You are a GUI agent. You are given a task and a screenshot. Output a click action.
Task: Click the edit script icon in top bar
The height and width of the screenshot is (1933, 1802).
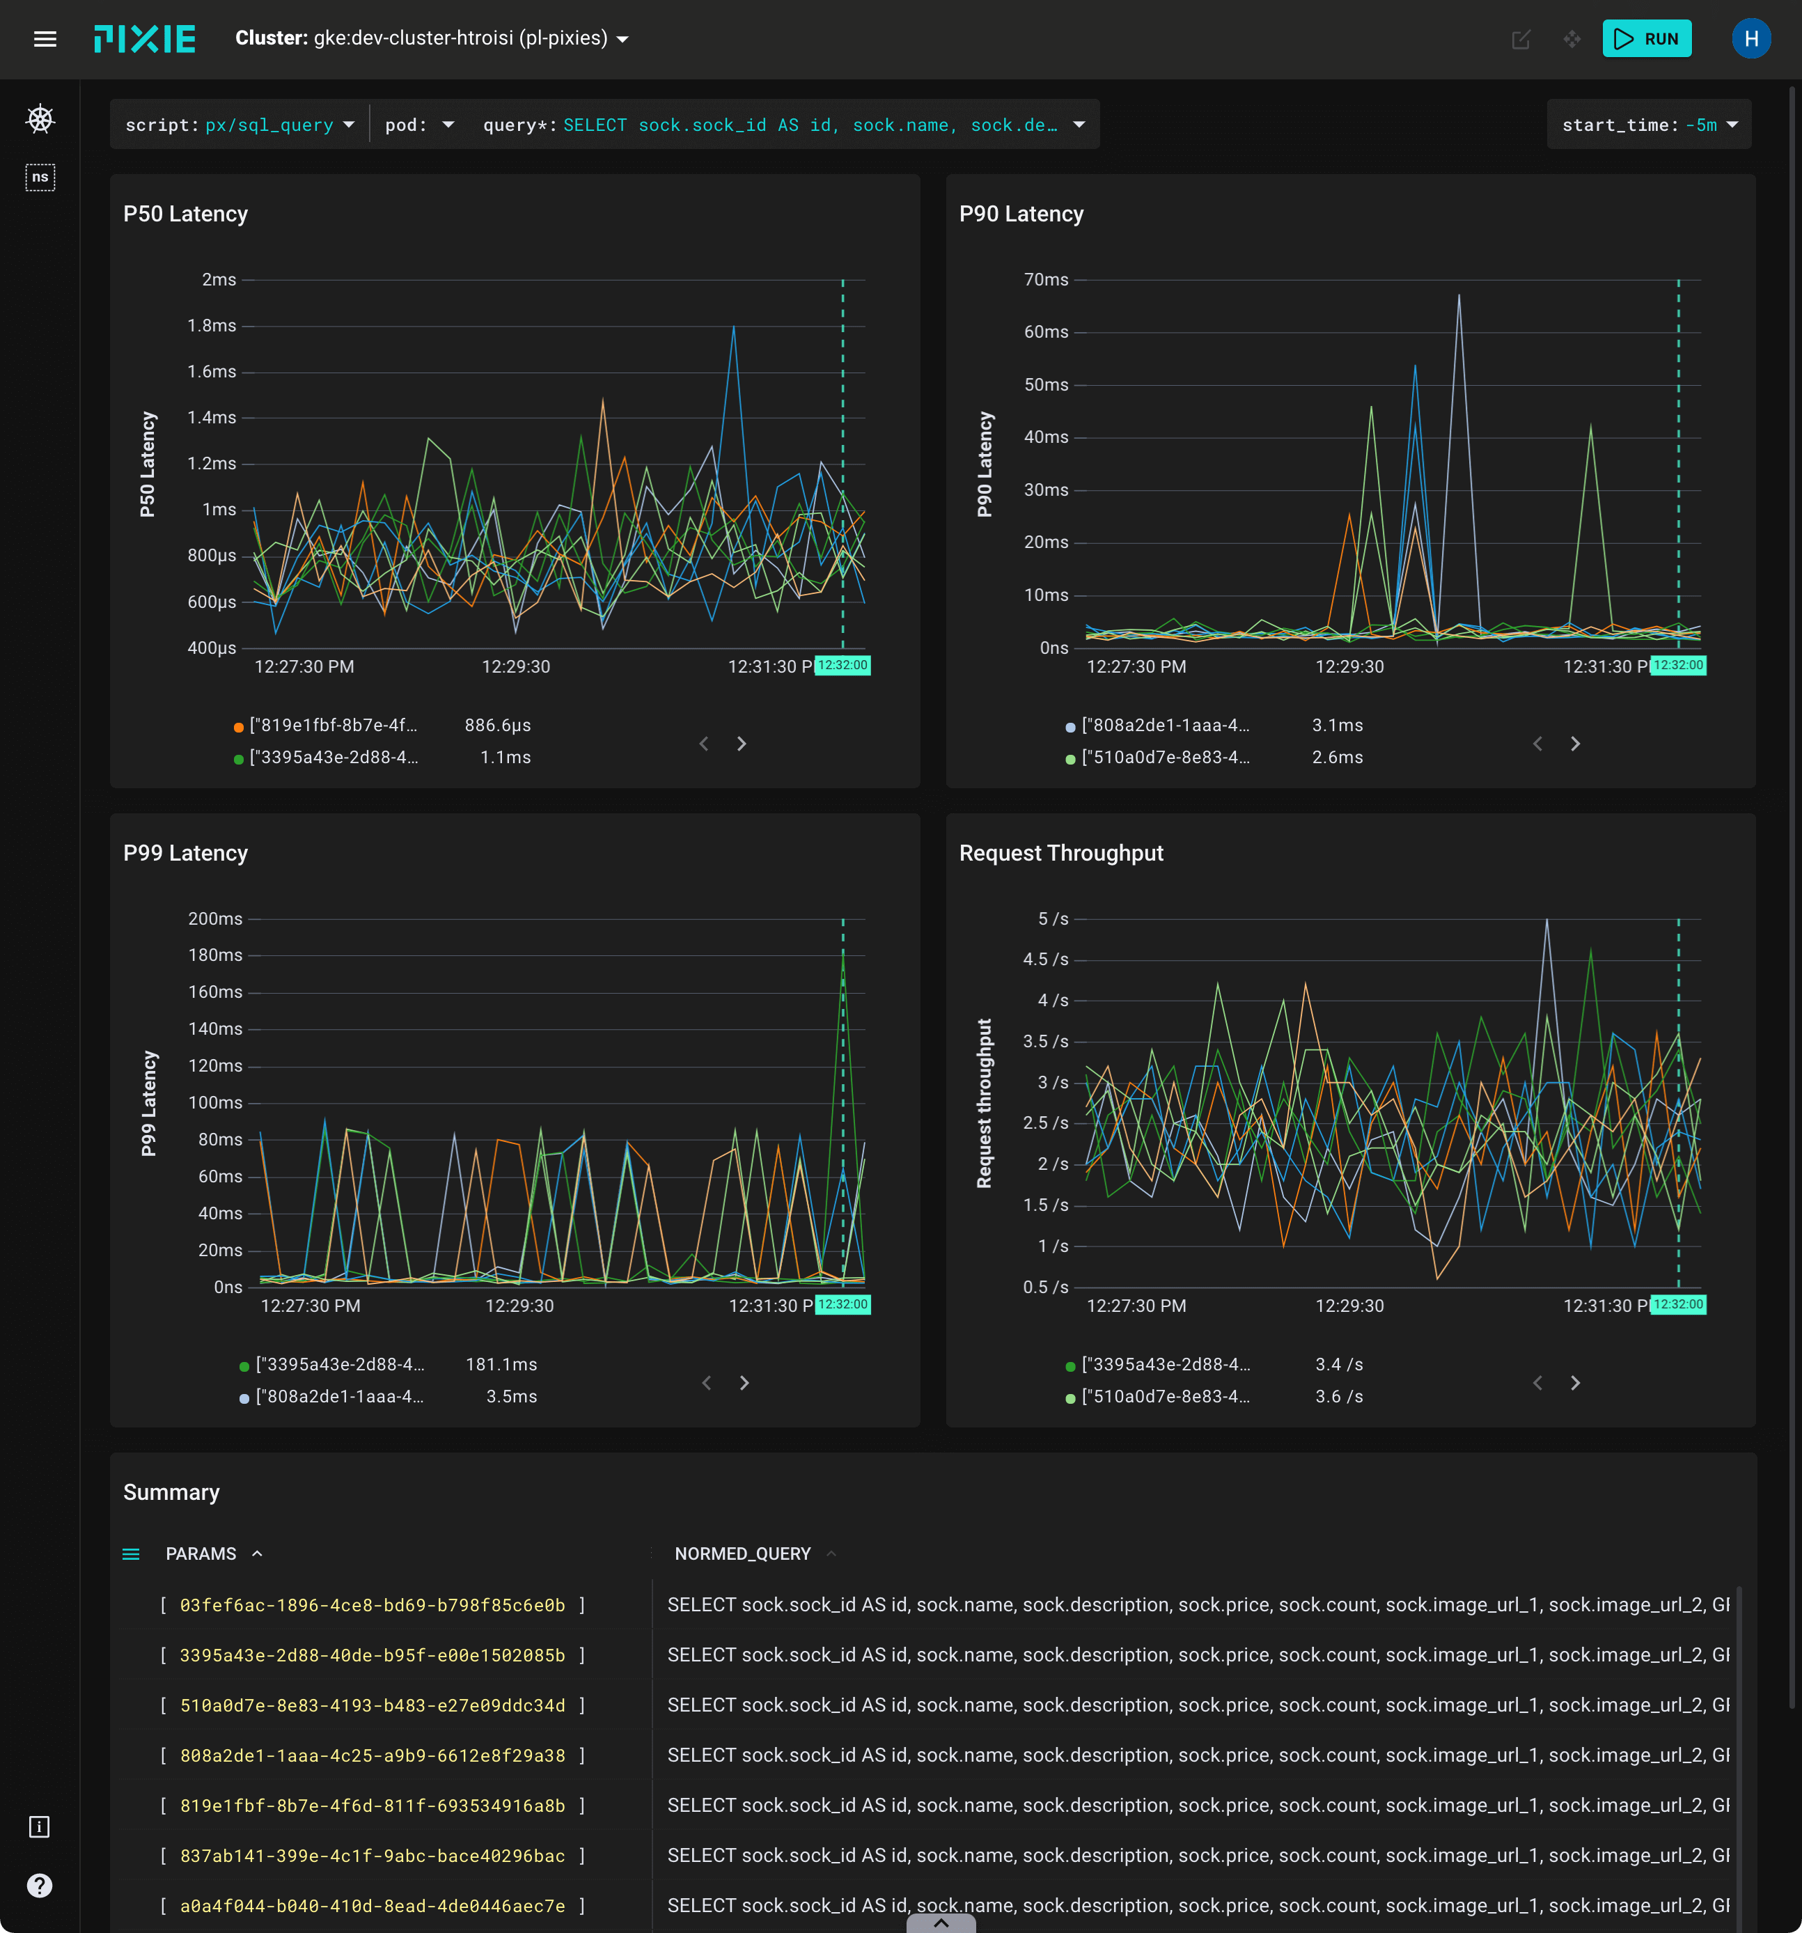(x=1521, y=39)
